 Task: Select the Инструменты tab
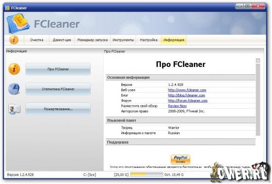point(123,40)
